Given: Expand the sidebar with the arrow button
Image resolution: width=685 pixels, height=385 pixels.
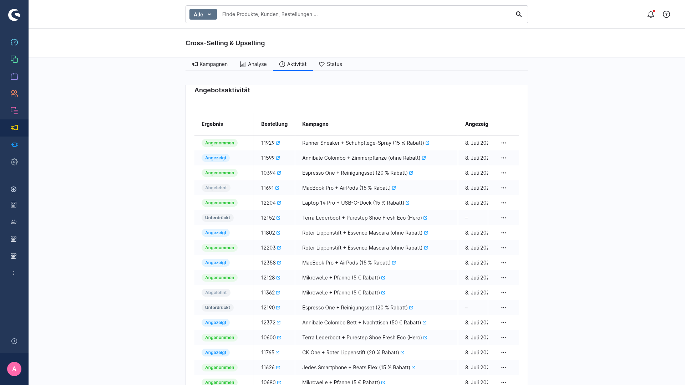Looking at the screenshot, I should point(14,341).
